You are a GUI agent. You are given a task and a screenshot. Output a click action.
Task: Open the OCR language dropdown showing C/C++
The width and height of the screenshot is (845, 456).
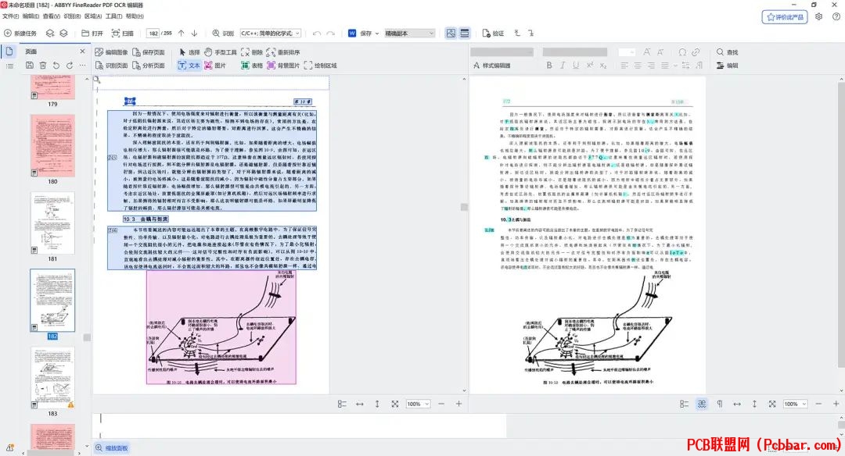270,34
